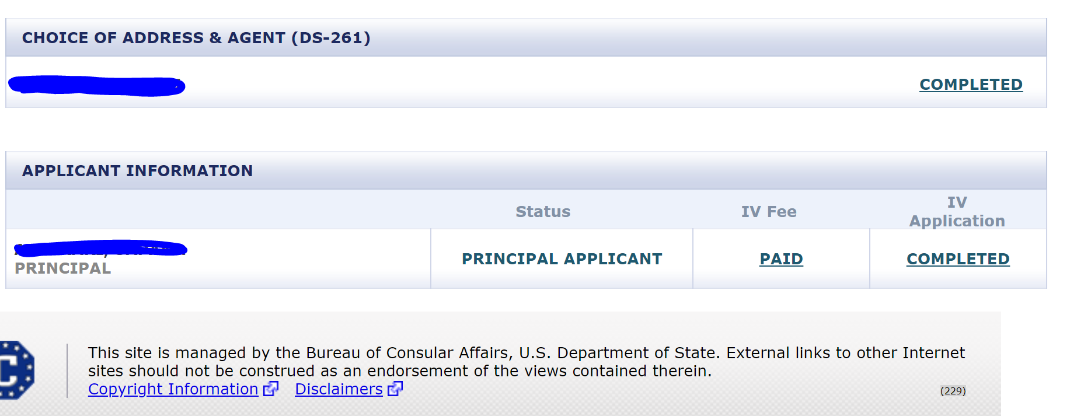The height and width of the screenshot is (416, 1077).
Task: Select the Choice of Address & Agent header
Action: pyautogui.click(x=196, y=38)
